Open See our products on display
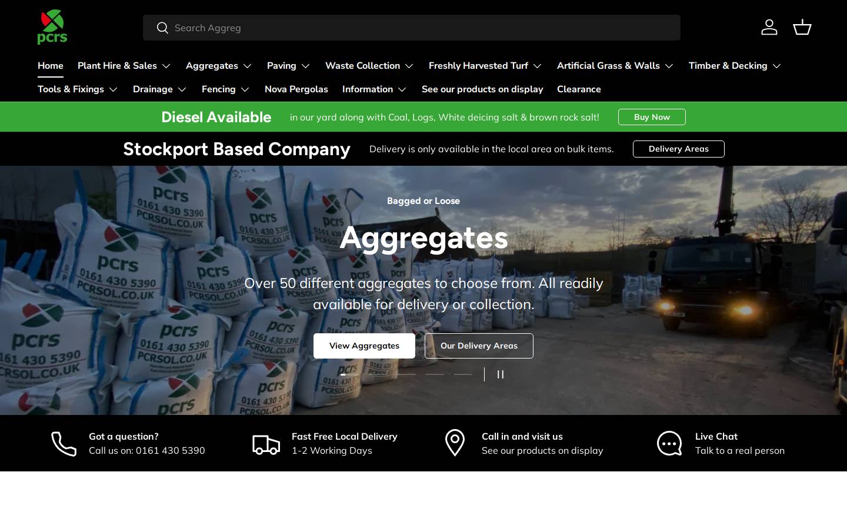 (x=482, y=89)
